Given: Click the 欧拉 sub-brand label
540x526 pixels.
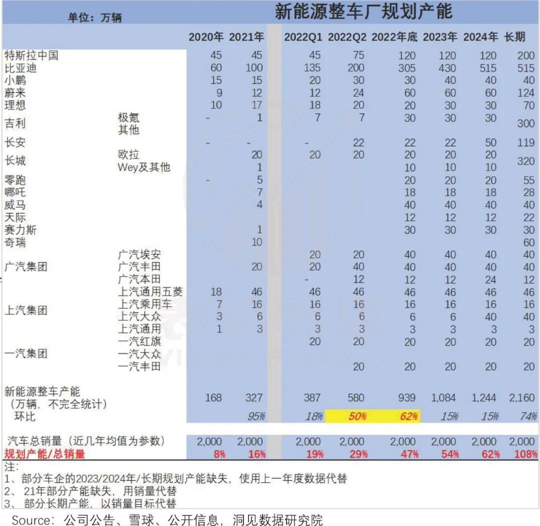Looking at the screenshot, I should point(128,154).
